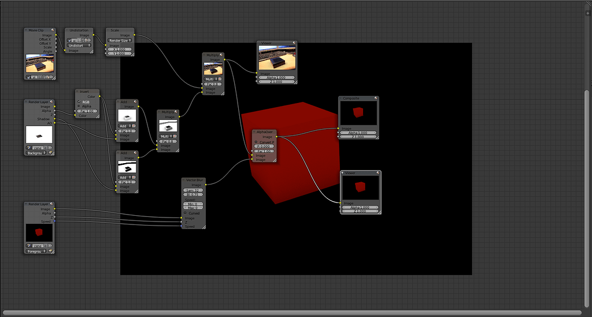Click Bl 0.75 field in Vector Blur node
Image resolution: width=592 pixels, height=317 pixels.
pos(193,194)
